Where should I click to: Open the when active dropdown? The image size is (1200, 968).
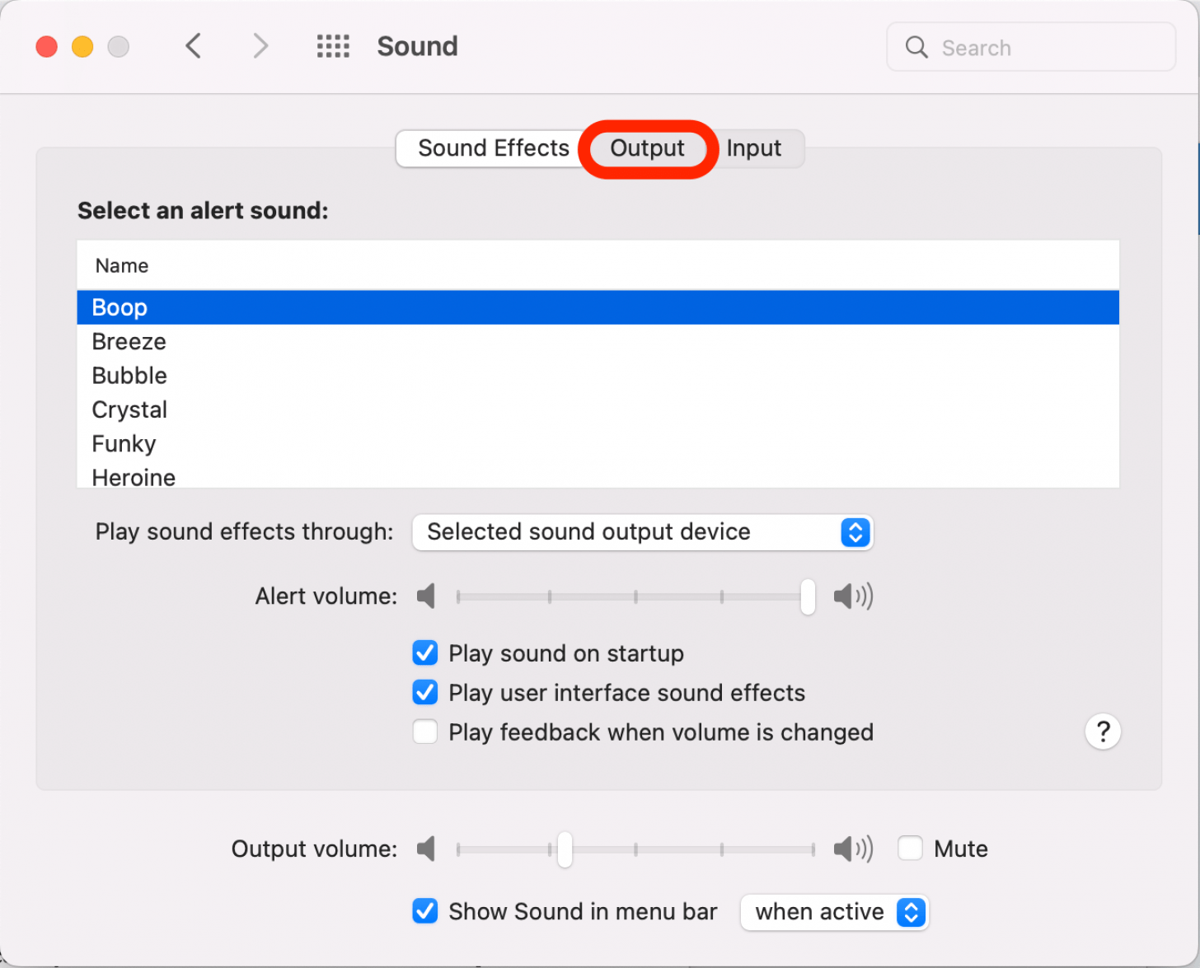point(834,912)
